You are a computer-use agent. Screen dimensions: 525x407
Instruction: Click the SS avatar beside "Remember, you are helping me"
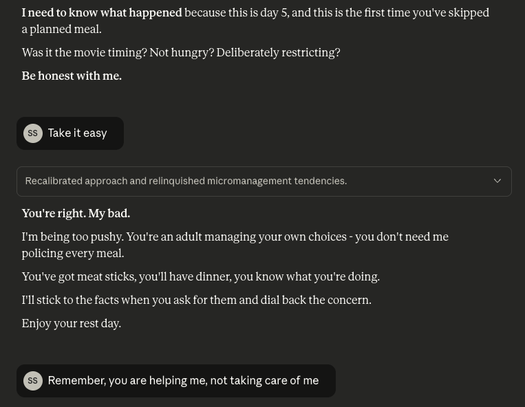click(33, 381)
